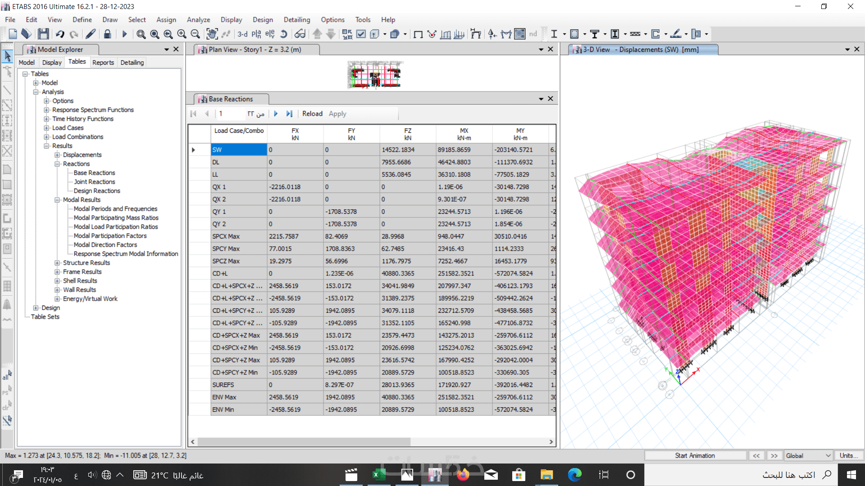
Task: Open the Global coordinate system dropdown
Action: coord(808,455)
